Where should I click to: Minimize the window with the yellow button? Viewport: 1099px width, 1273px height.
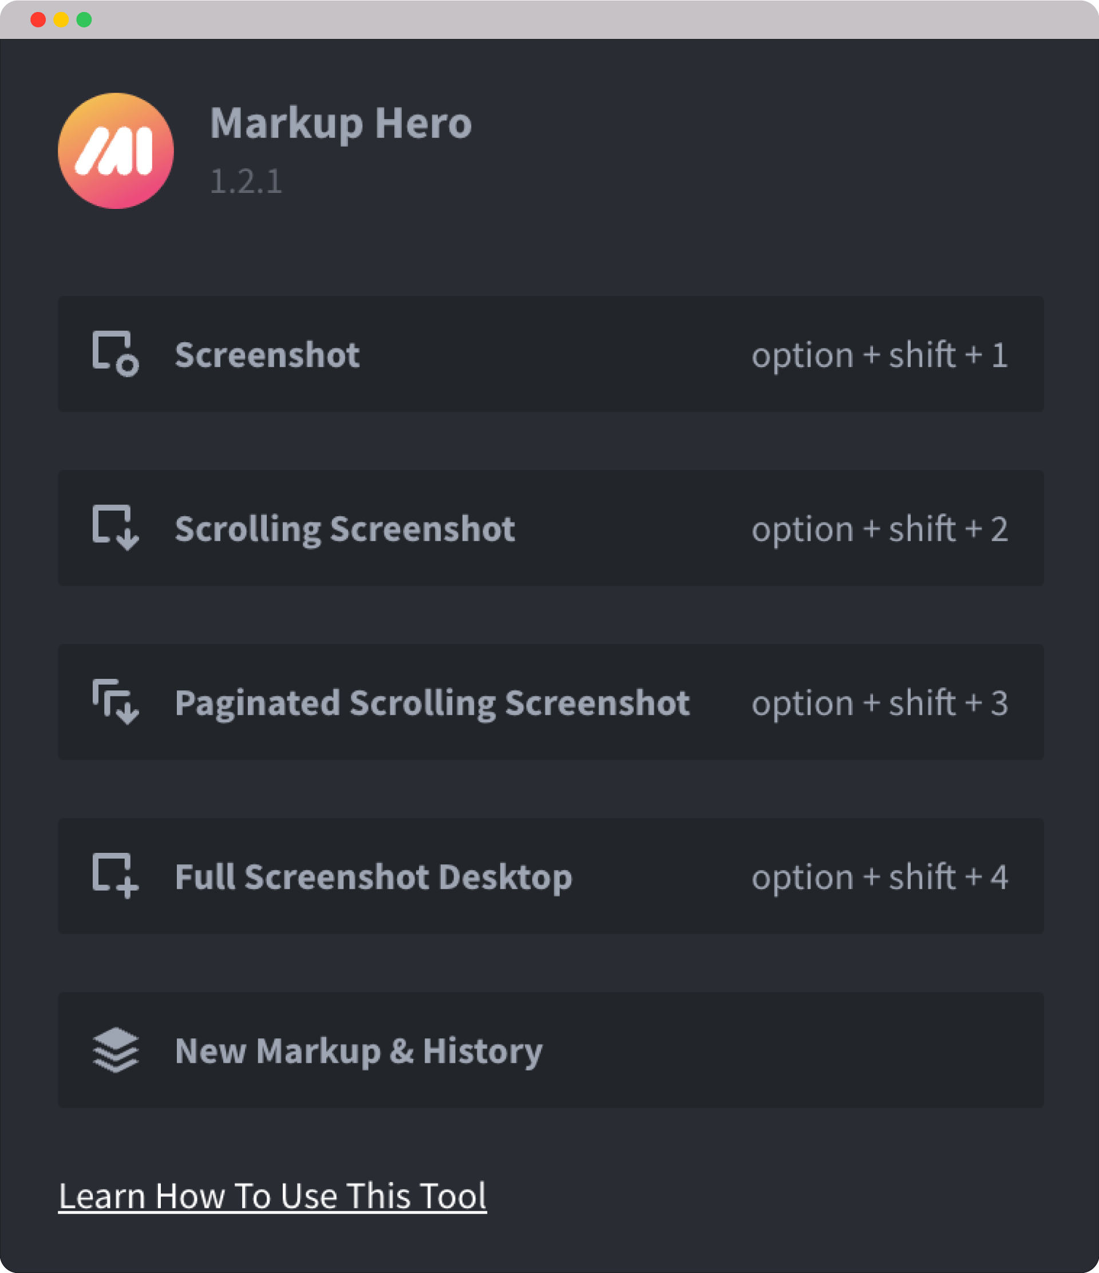coord(61,19)
